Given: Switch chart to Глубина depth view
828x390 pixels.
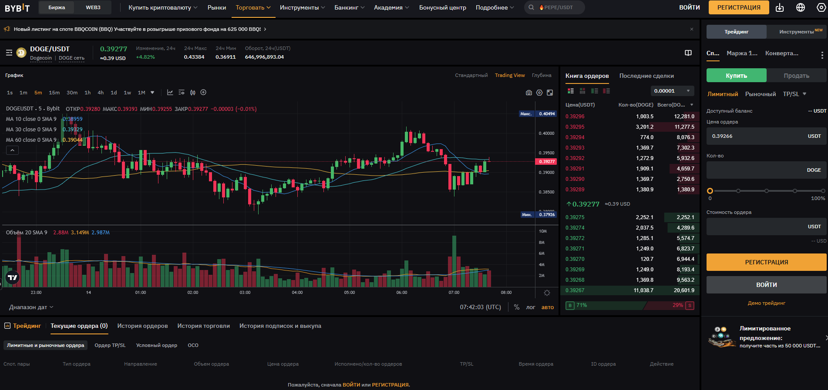Looking at the screenshot, I should tap(542, 75).
